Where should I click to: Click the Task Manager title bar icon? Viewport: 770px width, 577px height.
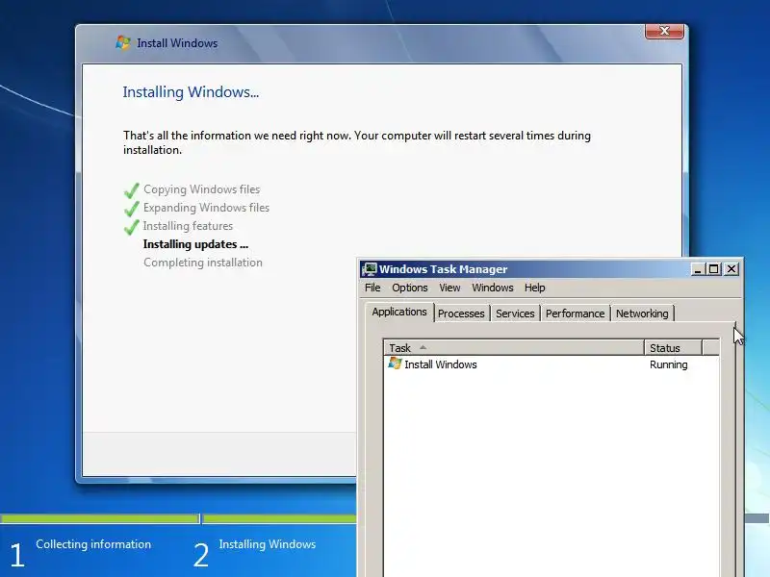tap(370, 269)
